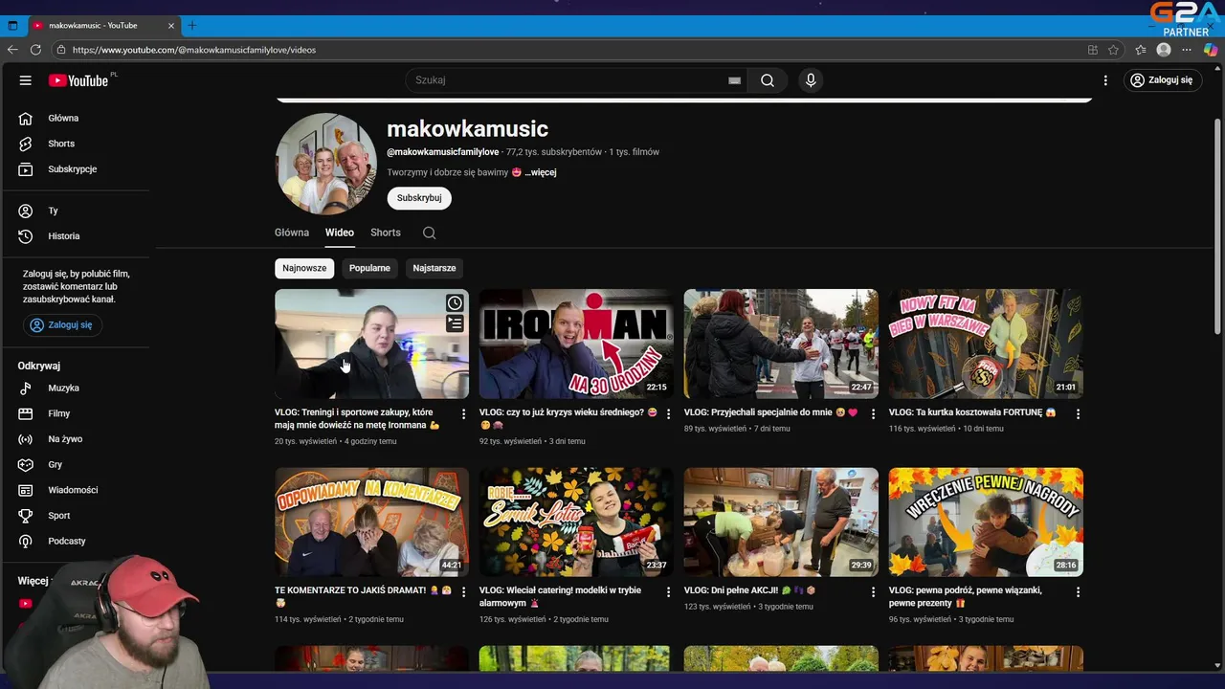Viewport: 1225px width, 689px height.
Task: Expand channel description with ...więcej
Action: 541,172
